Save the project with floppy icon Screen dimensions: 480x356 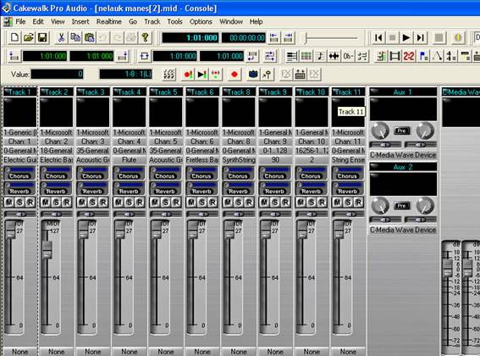(x=42, y=37)
